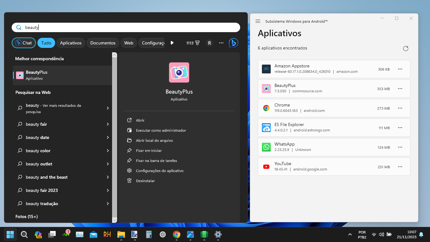This screenshot has height=242, width=430.
Task: Open more options for YouTube
Action: 400,167
